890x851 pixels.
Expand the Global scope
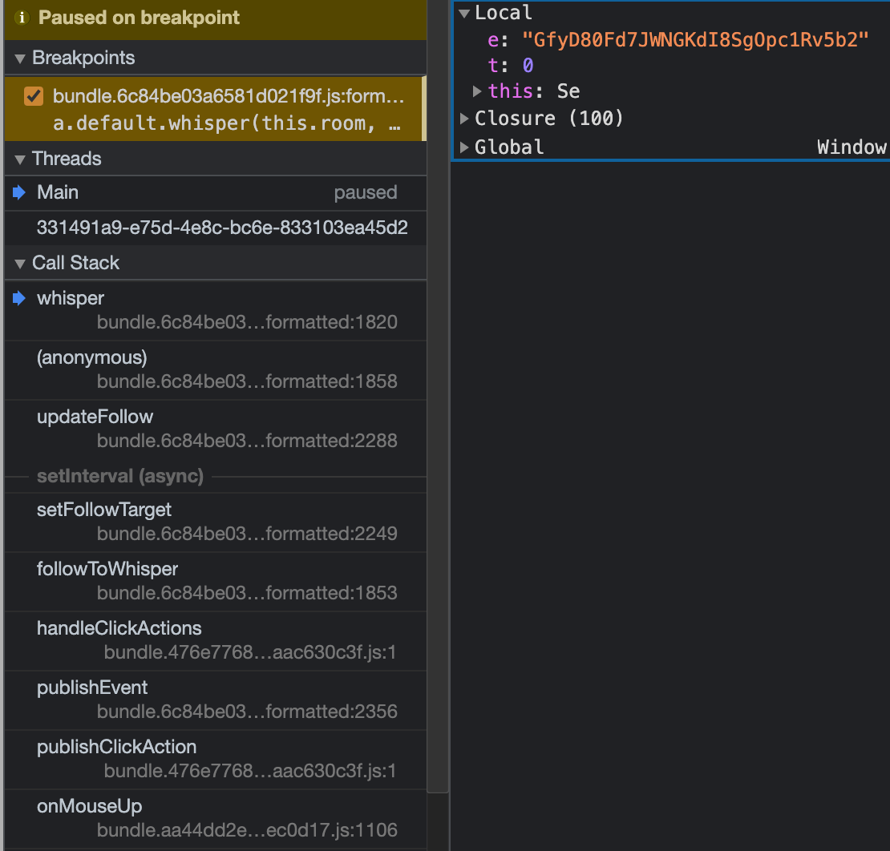coord(464,147)
